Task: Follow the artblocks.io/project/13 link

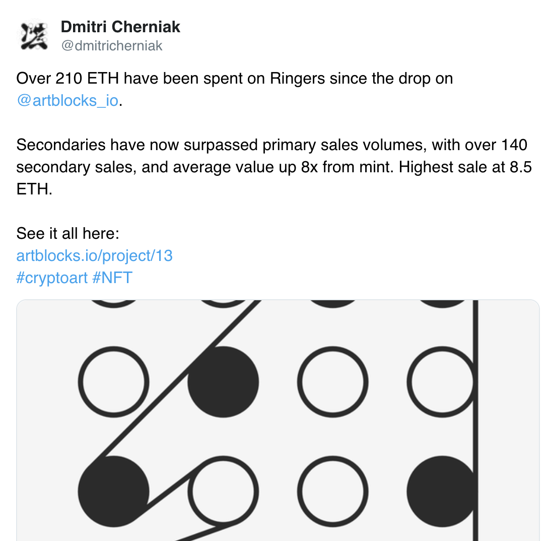Action: (95, 255)
